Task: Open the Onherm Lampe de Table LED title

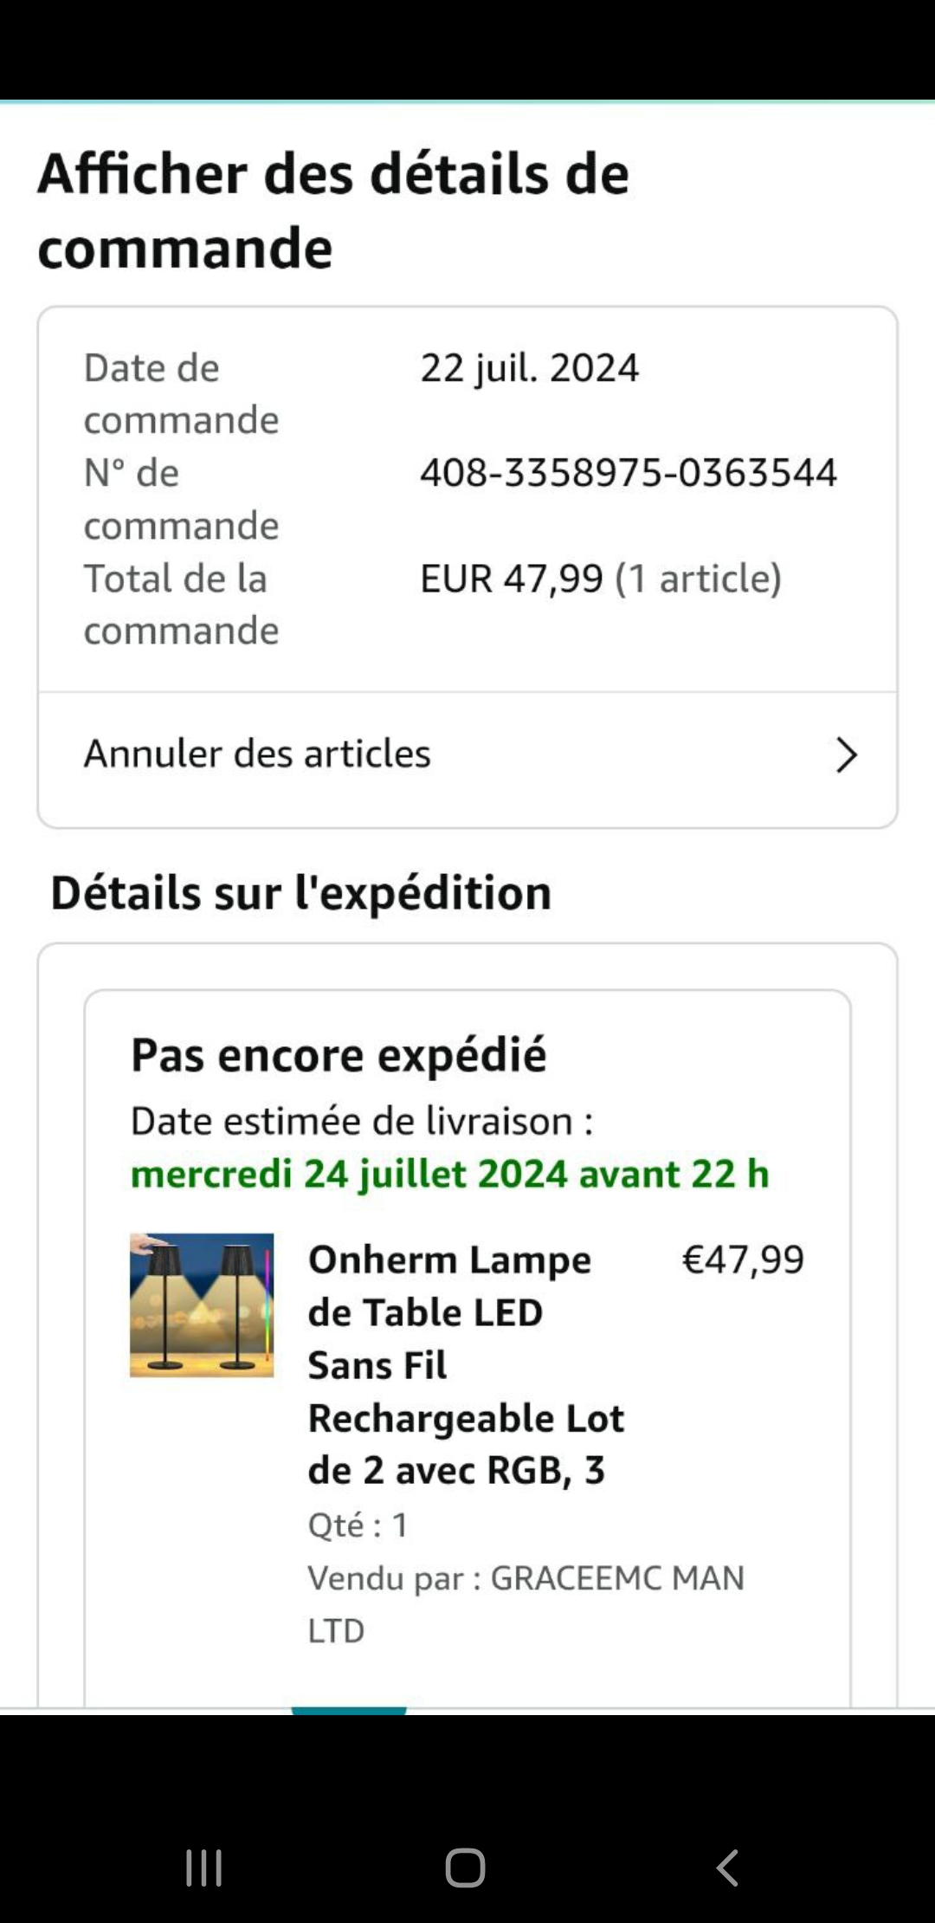Action: tap(466, 1364)
